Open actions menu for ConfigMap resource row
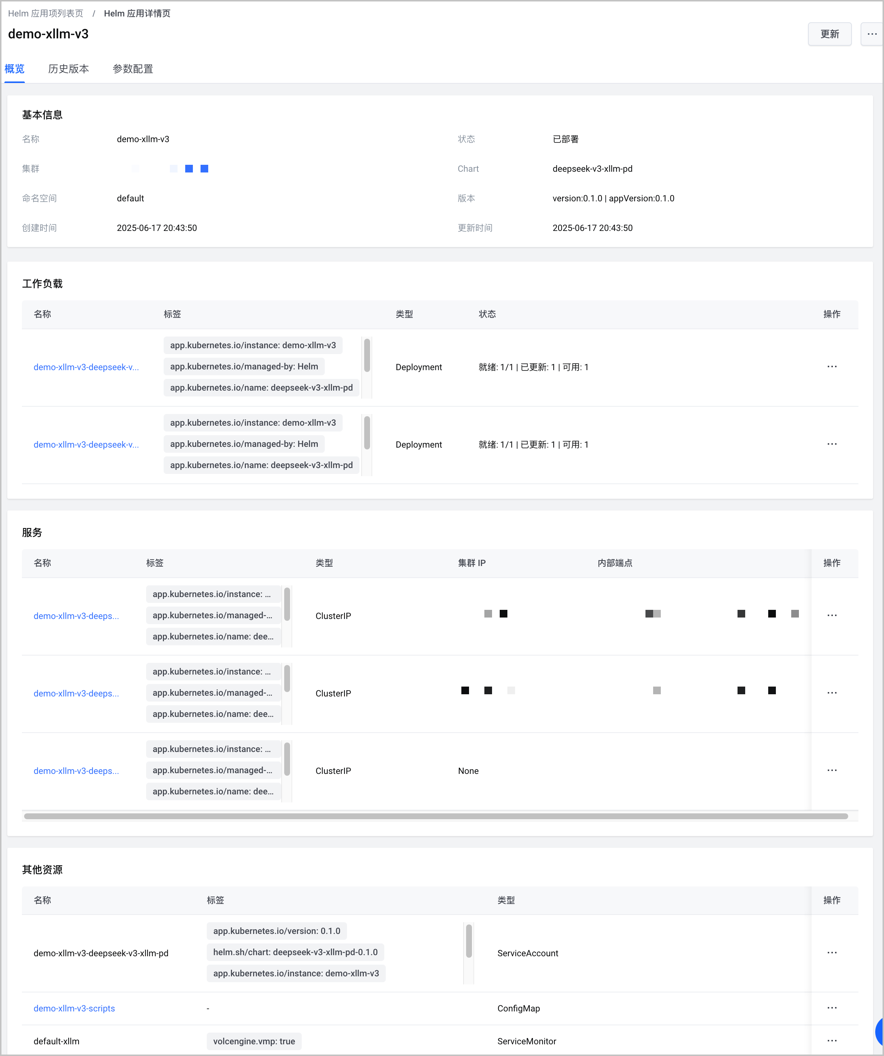This screenshot has width=884, height=1056. click(832, 1008)
